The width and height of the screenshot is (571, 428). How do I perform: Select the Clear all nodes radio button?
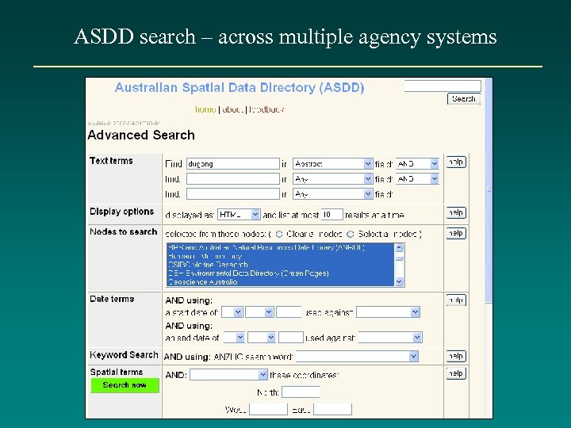point(279,234)
